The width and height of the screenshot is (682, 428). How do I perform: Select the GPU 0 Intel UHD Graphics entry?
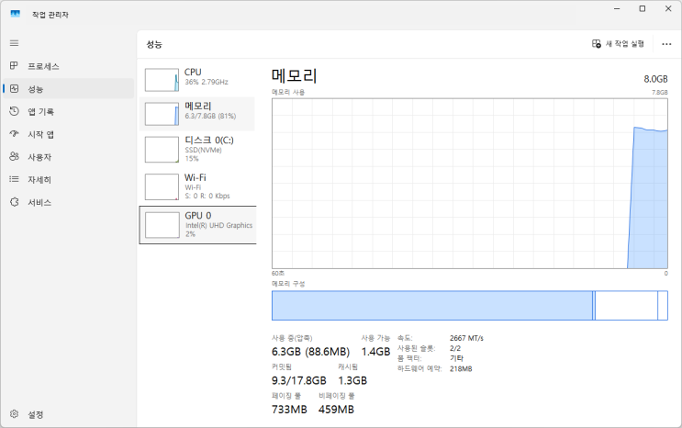point(197,225)
